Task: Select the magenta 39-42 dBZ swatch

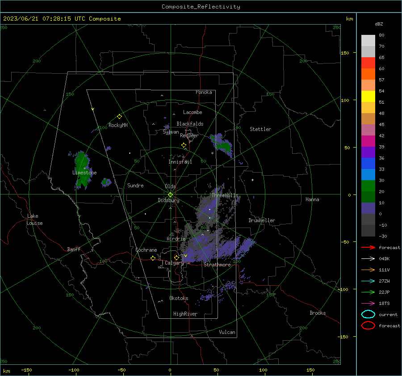Action: 368,141
